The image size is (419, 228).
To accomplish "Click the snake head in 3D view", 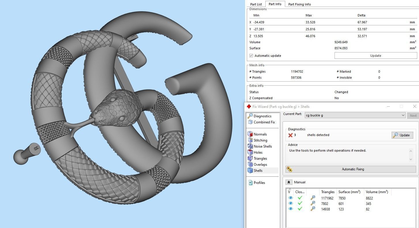I will (117, 109).
